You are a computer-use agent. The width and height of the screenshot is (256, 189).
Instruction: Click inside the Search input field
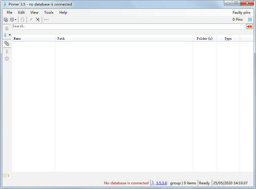click(x=129, y=26)
